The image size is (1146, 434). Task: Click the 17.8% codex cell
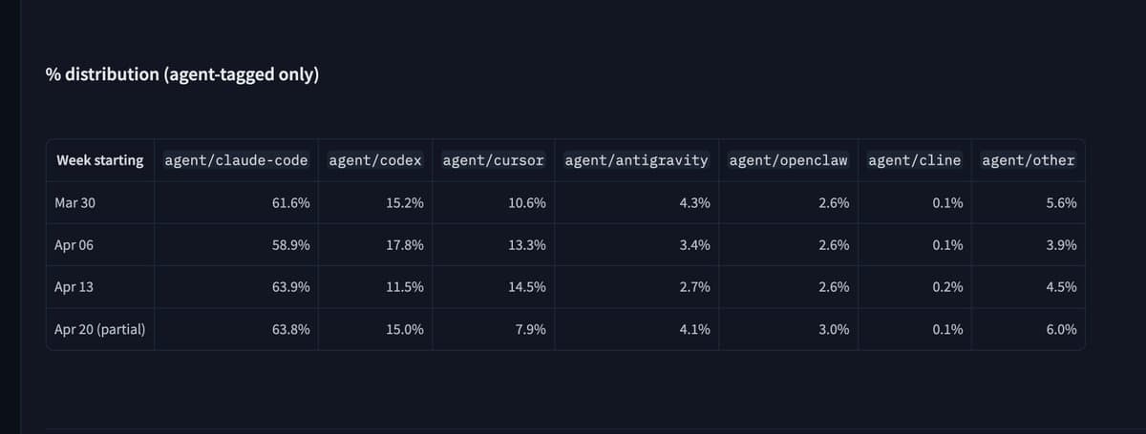(405, 245)
